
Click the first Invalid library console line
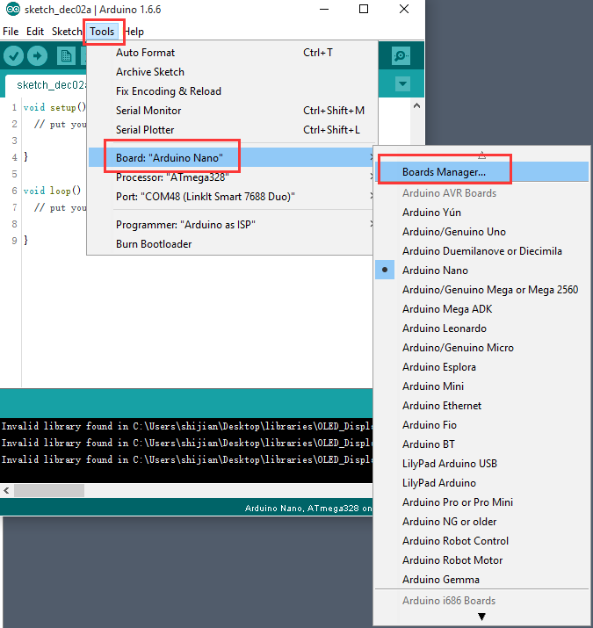coord(187,426)
